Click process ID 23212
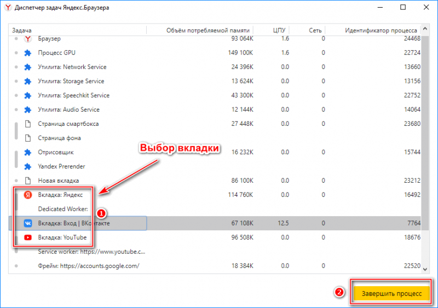The width and height of the screenshot is (438, 308). [x=412, y=181]
